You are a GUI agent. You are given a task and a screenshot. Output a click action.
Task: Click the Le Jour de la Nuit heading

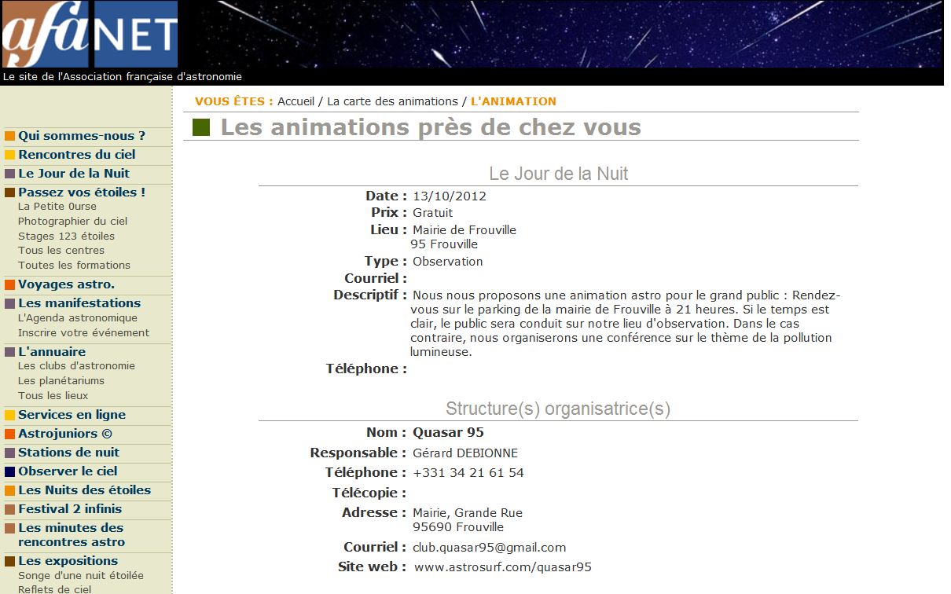pos(559,174)
